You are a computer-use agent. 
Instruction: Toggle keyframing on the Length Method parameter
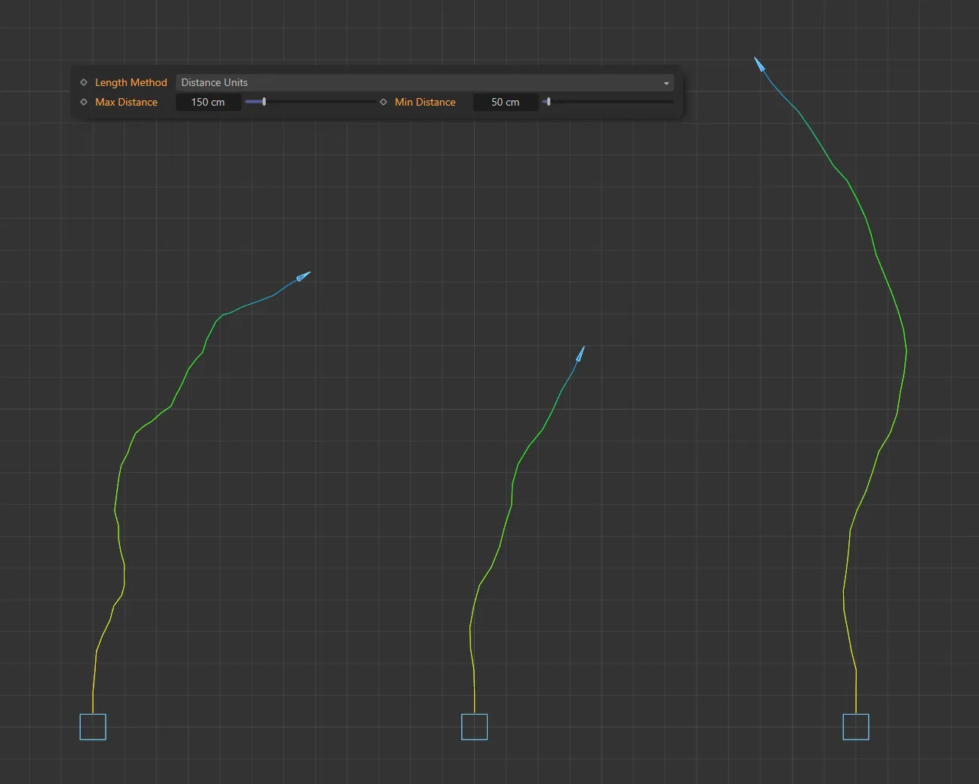coord(83,82)
